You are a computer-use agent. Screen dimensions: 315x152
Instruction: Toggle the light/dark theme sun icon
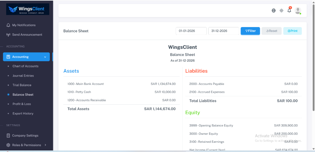tap(281, 11)
